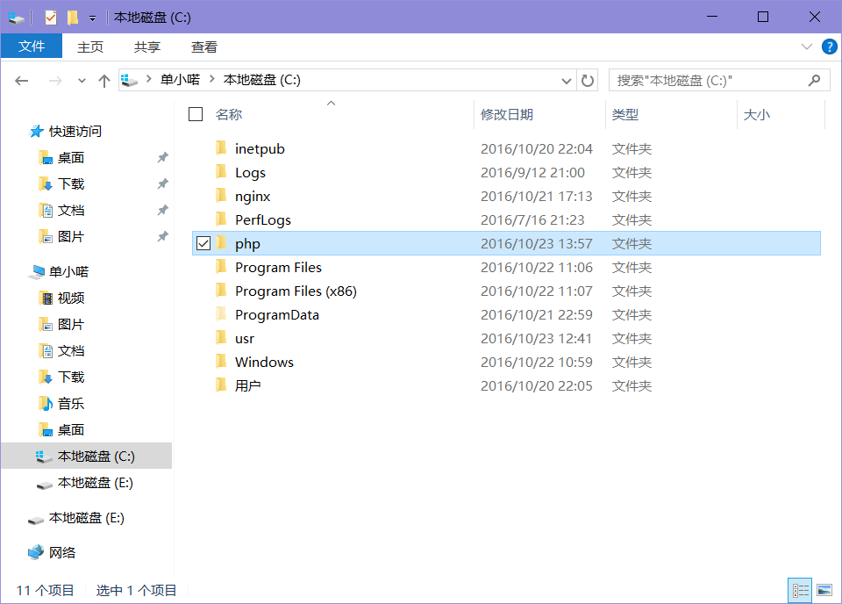The height and width of the screenshot is (604, 842).
Task: Expand the ribbon with the chevron
Action: click(x=806, y=47)
